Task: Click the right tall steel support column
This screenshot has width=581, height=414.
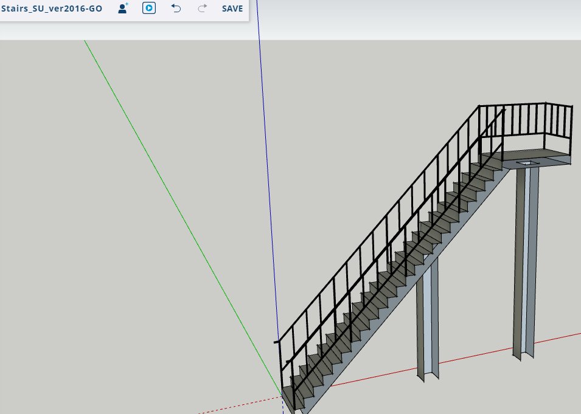Action: [526, 263]
